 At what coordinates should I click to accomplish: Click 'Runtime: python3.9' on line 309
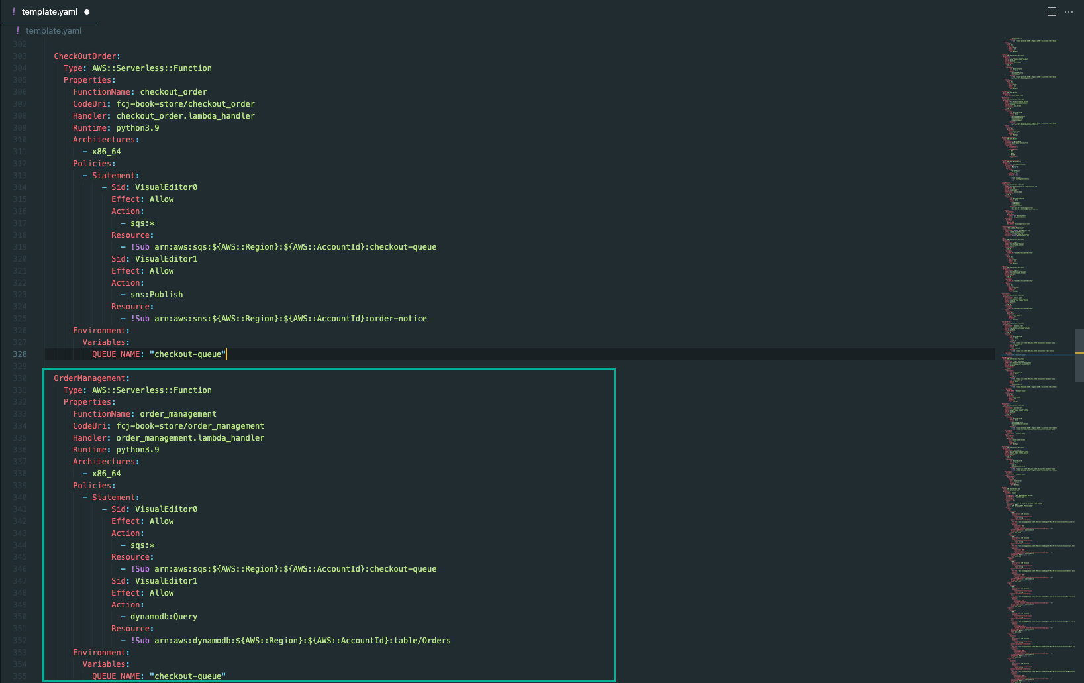coord(116,128)
